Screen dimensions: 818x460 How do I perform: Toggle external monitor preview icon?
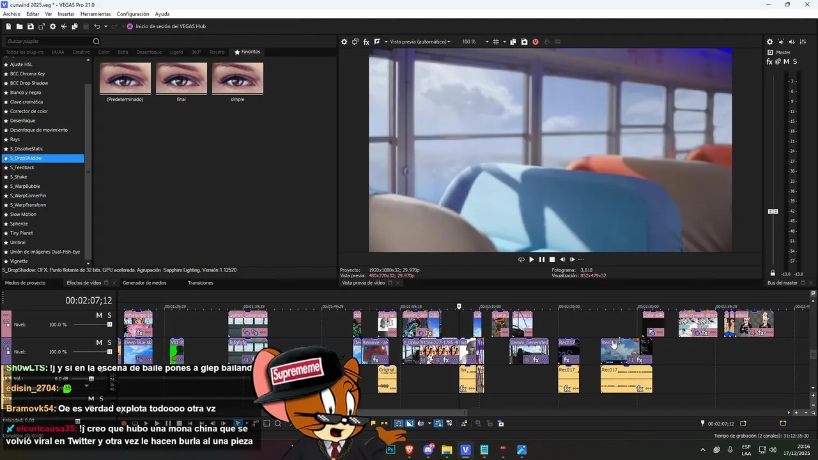coord(355,42)
